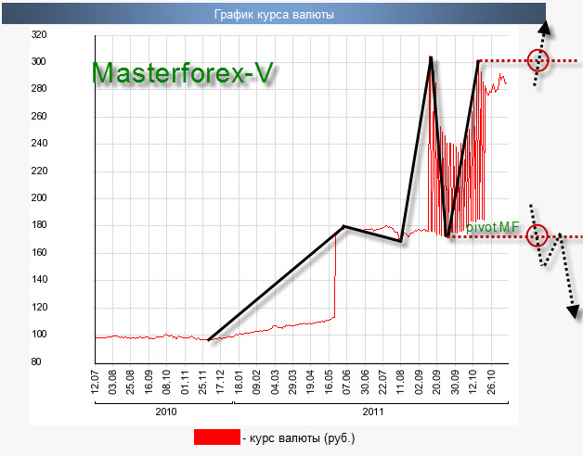Click the x-axis date 25.08
Viewport: 583px width, 456px height.
tap(130, 382)
